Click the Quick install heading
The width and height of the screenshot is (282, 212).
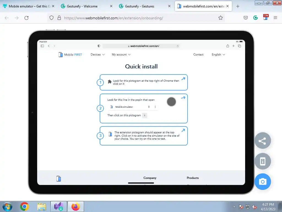click(x=141, y=66)
